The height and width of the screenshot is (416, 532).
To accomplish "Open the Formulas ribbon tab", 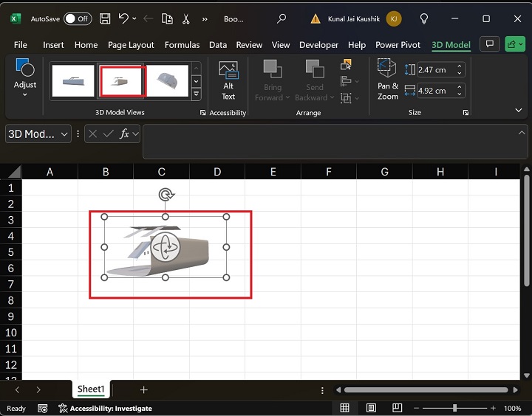I will 183,45.
